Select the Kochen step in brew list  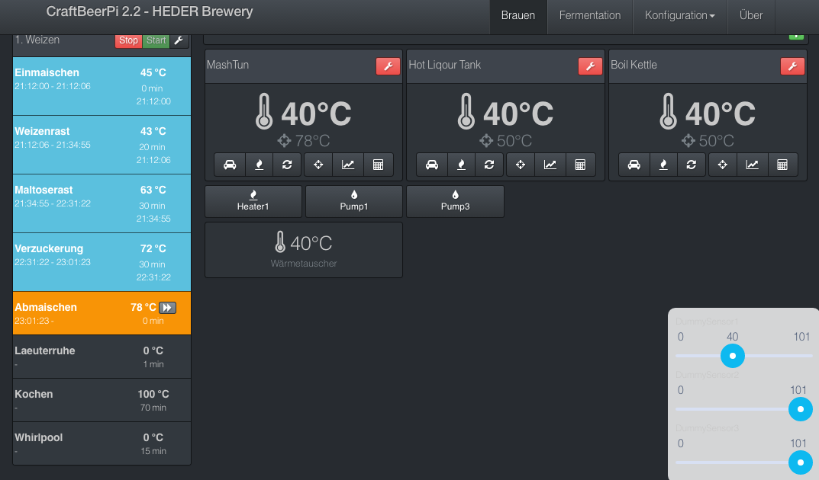[102, 400]
